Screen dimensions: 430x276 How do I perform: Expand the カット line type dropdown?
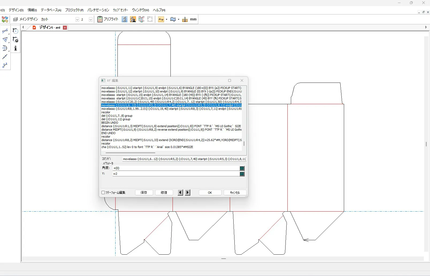pyautogui.click(x=77, y=20)
